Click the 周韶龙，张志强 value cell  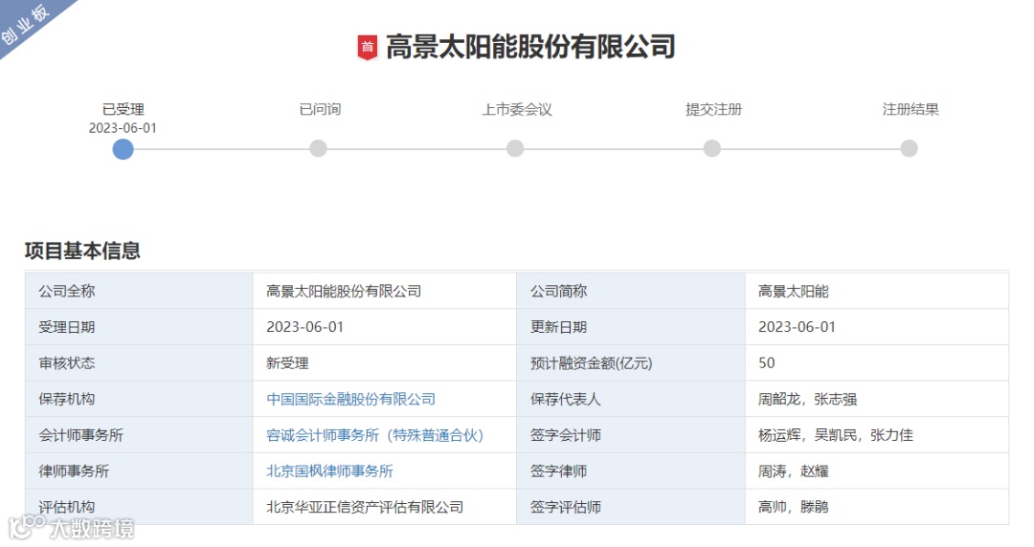pyautogui.click(x=877, y=399)
